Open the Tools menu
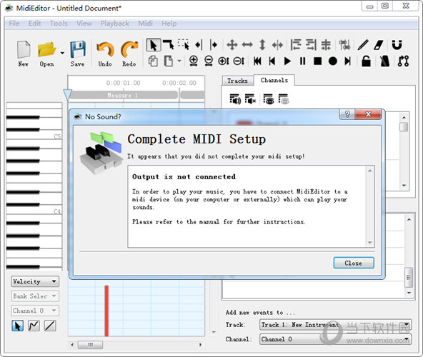Screen dimensions: 423x357 tap(59, 24)
